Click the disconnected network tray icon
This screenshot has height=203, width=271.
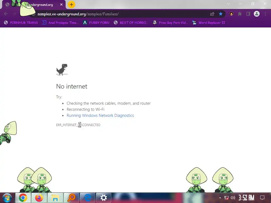click(x=227, y=198)
